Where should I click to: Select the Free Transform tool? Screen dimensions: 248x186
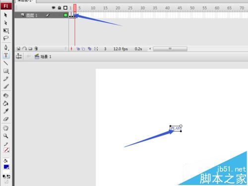pos(6,31)
